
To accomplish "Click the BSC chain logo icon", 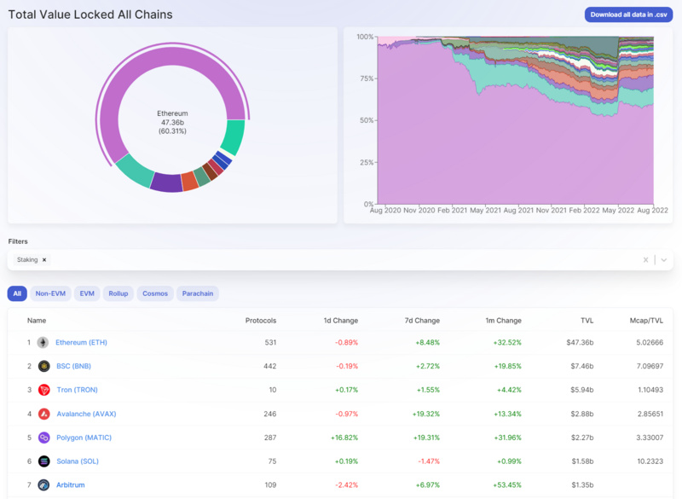I will (x=43, y=366).
